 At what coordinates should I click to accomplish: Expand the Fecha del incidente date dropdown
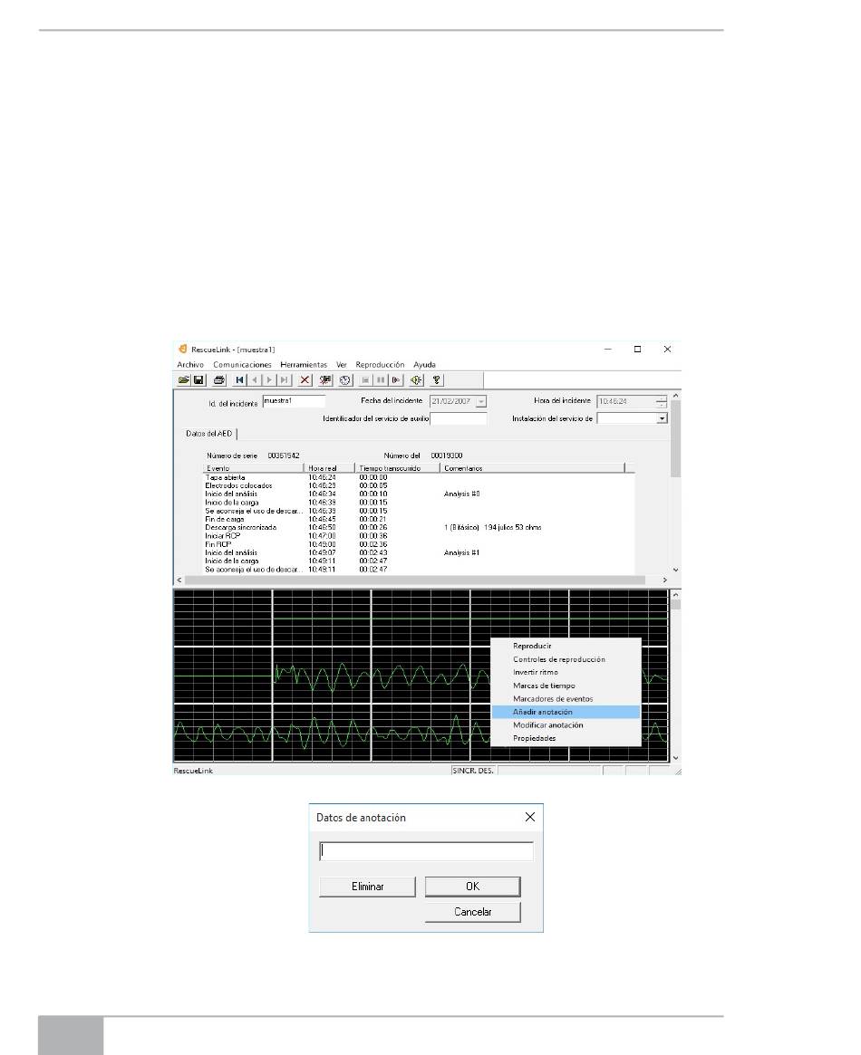click(x=481, y=402)
